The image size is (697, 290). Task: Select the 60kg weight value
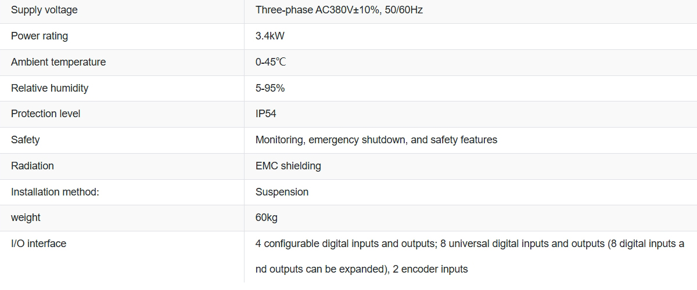pos(267,217)
